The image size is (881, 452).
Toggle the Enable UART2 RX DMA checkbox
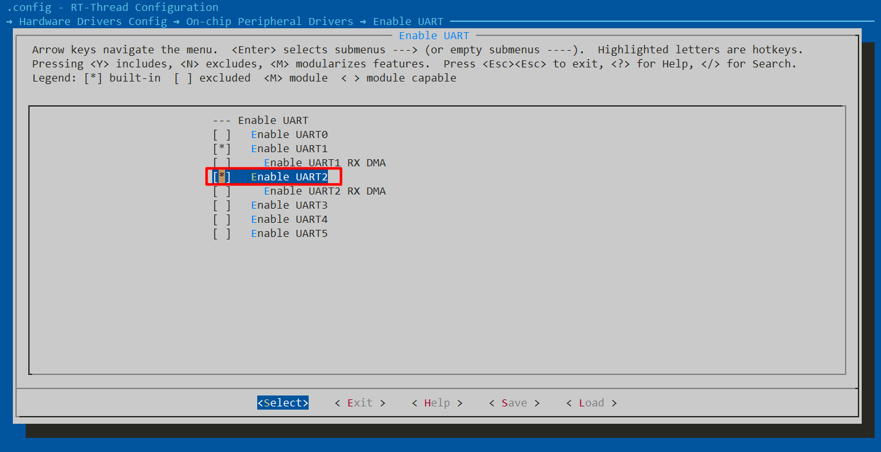(222, 191)
